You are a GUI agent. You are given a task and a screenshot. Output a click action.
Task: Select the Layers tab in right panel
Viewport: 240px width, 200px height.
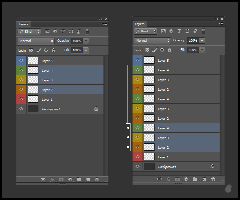[140, 24]
